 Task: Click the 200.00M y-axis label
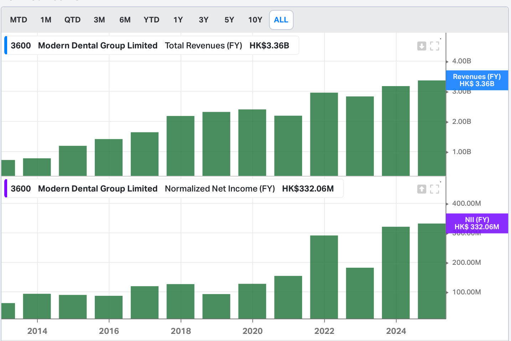tap(466, 263)
